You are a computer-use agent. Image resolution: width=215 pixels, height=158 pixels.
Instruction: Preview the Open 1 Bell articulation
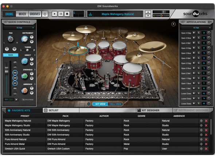click(x=194, y=88)
